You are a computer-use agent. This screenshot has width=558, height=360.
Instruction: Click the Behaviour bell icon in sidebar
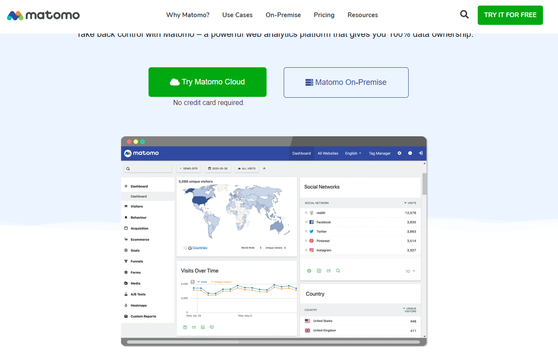tap(126, 217)
